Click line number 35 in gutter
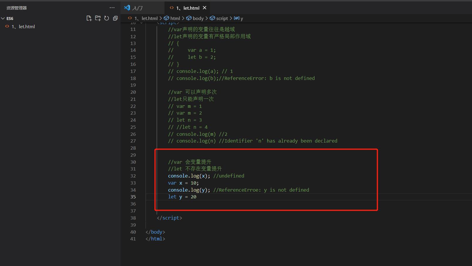Image resolution: width=472 pixels, height=266 pixels. pos(133,197)
